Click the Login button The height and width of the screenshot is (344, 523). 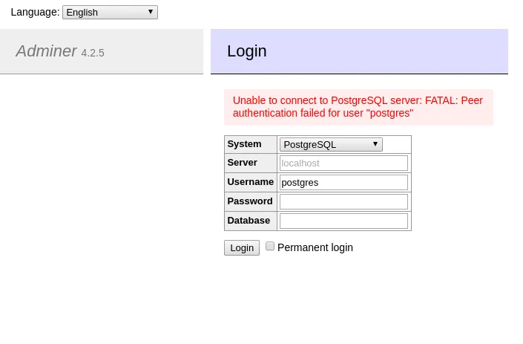click(242, 248)
